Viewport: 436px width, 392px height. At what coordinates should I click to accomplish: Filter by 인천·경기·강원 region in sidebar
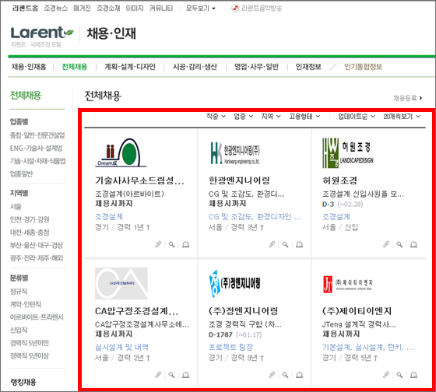(x=30, y=219)
